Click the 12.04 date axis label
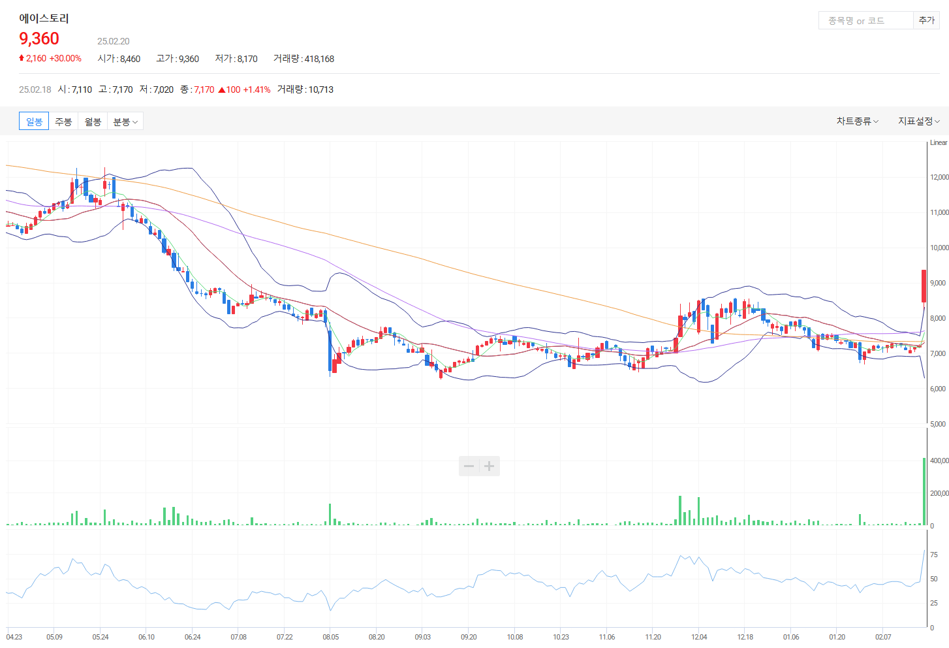 (x=699, y=637)
